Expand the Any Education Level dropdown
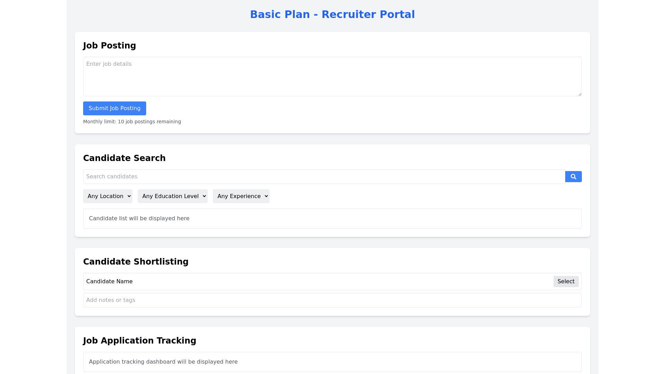665x374 pixels. [x=172, y=196]
